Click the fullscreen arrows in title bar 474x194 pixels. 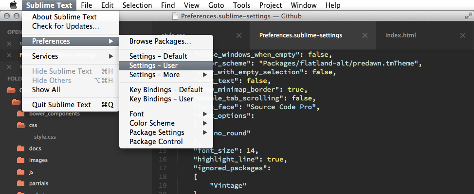click(x=468, y=16)
